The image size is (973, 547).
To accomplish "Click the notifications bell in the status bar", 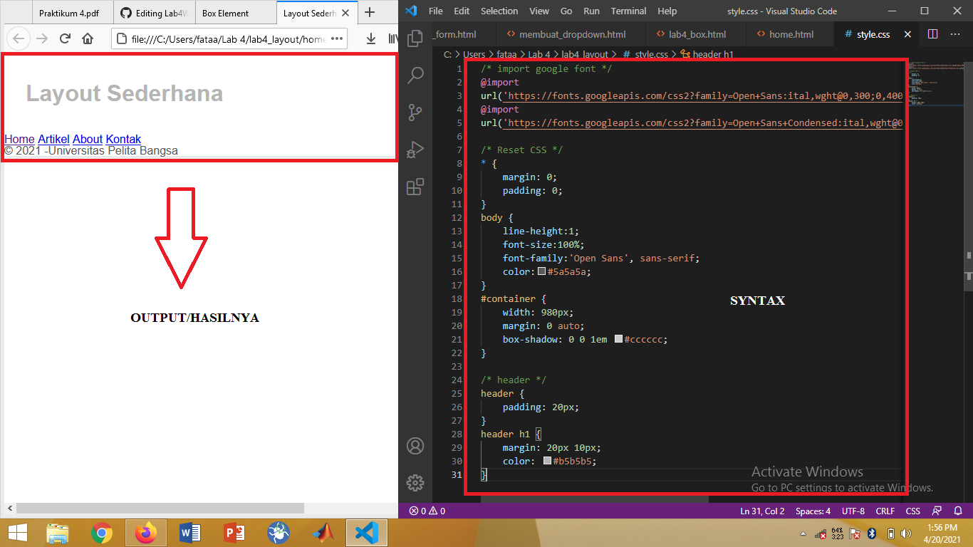I will (957, 511).
